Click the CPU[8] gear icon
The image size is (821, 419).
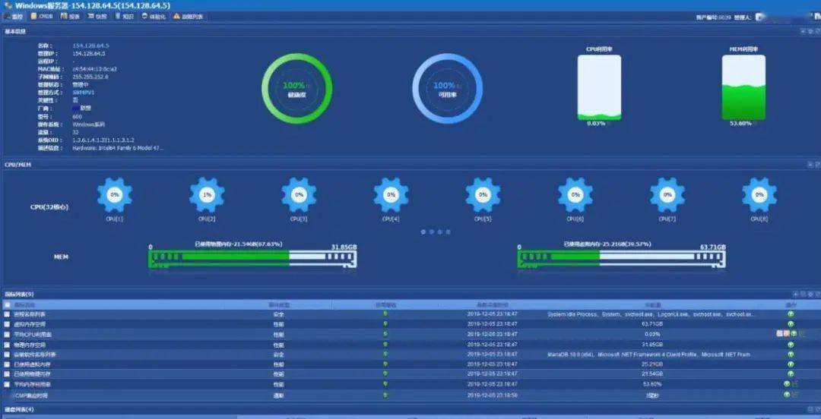coord(759,194)
